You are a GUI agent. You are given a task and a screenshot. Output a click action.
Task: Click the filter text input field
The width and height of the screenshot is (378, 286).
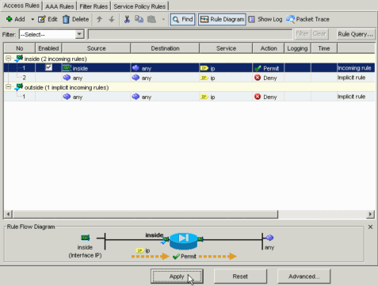[190, 34]
